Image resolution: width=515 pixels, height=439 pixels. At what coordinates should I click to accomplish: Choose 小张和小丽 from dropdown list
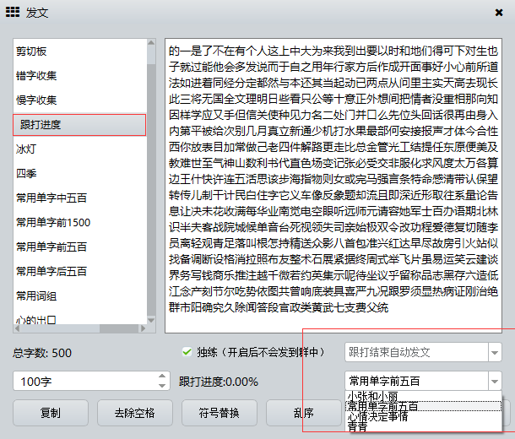(424, 397)
